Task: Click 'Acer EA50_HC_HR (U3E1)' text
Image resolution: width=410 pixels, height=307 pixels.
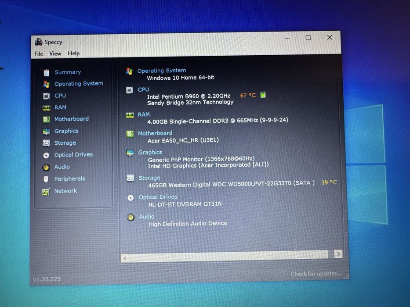Action: click(x=183, y=140)
